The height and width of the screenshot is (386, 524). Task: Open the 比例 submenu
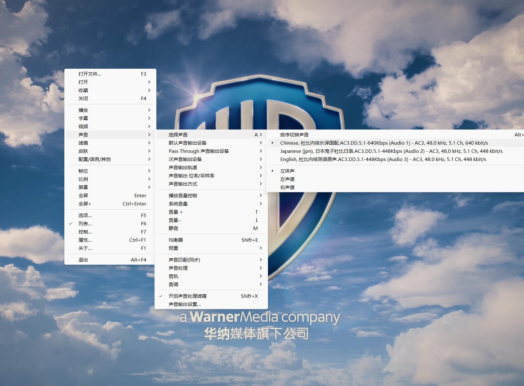pyautogui.click(x=110, y=179)
